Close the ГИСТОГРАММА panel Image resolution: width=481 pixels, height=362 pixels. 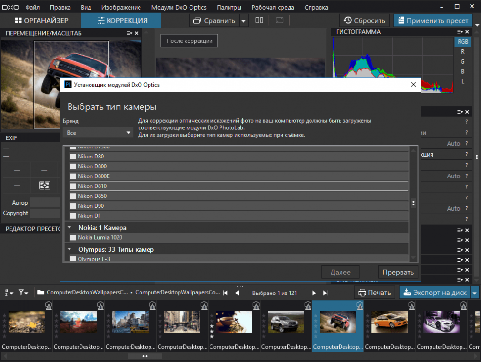467,32
